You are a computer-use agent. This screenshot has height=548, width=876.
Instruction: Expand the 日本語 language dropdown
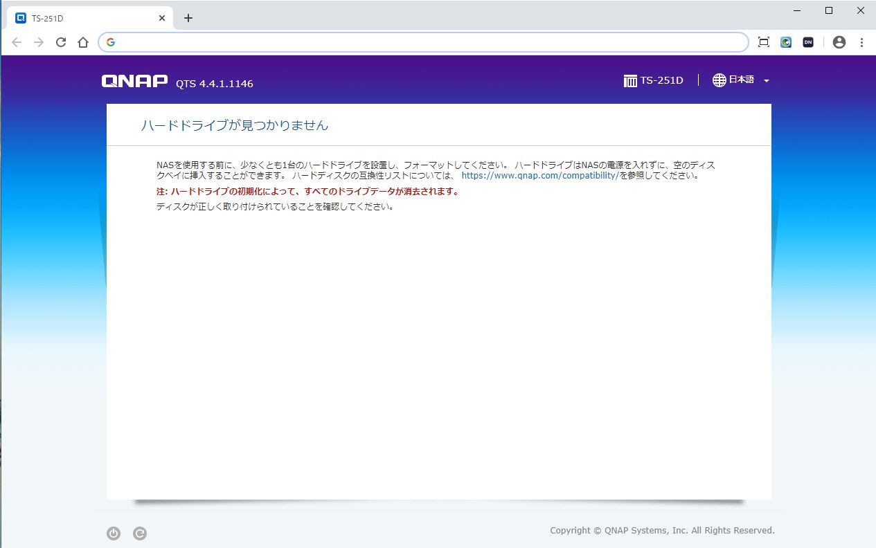(x=766, y=81)
